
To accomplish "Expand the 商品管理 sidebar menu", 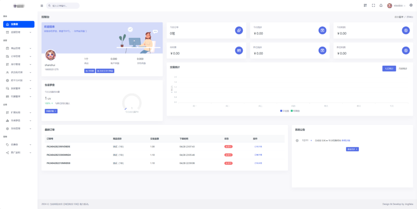I will tap(18, 48).
